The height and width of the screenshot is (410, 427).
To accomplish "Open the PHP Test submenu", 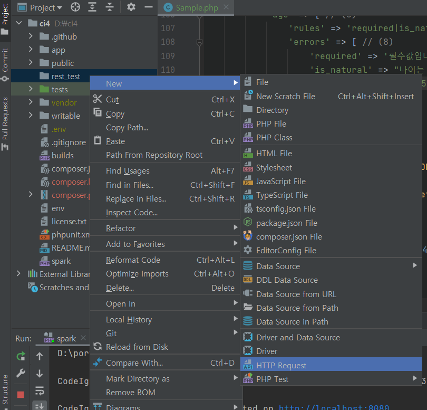I will 331,379.
